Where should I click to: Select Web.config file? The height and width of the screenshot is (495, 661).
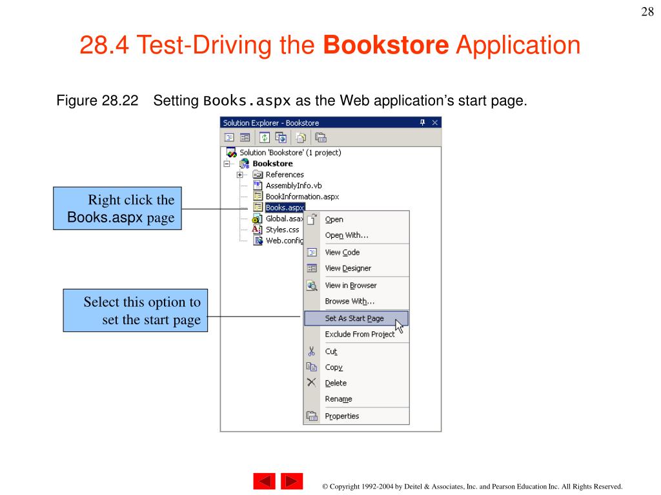pos(284,240)
